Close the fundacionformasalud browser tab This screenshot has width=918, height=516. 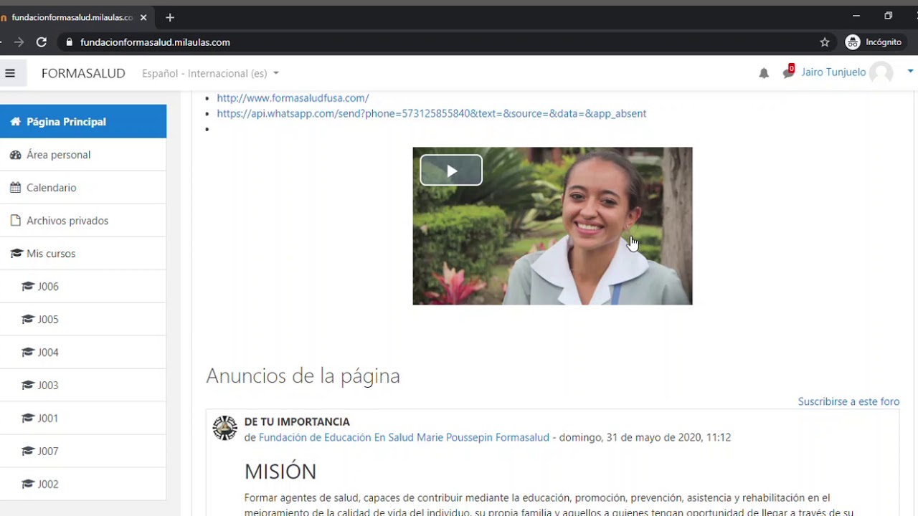[143, 17]
